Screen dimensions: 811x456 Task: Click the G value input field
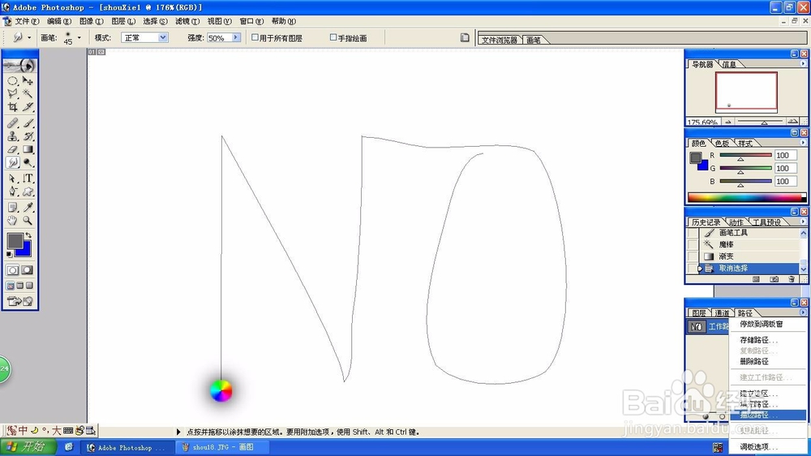coord(785,168)
